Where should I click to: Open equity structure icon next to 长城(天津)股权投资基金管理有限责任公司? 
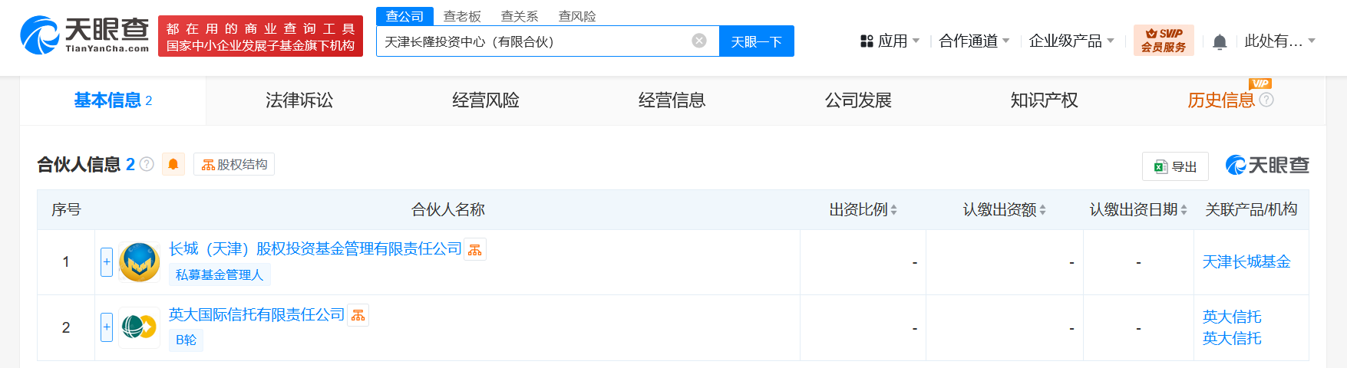475,250
